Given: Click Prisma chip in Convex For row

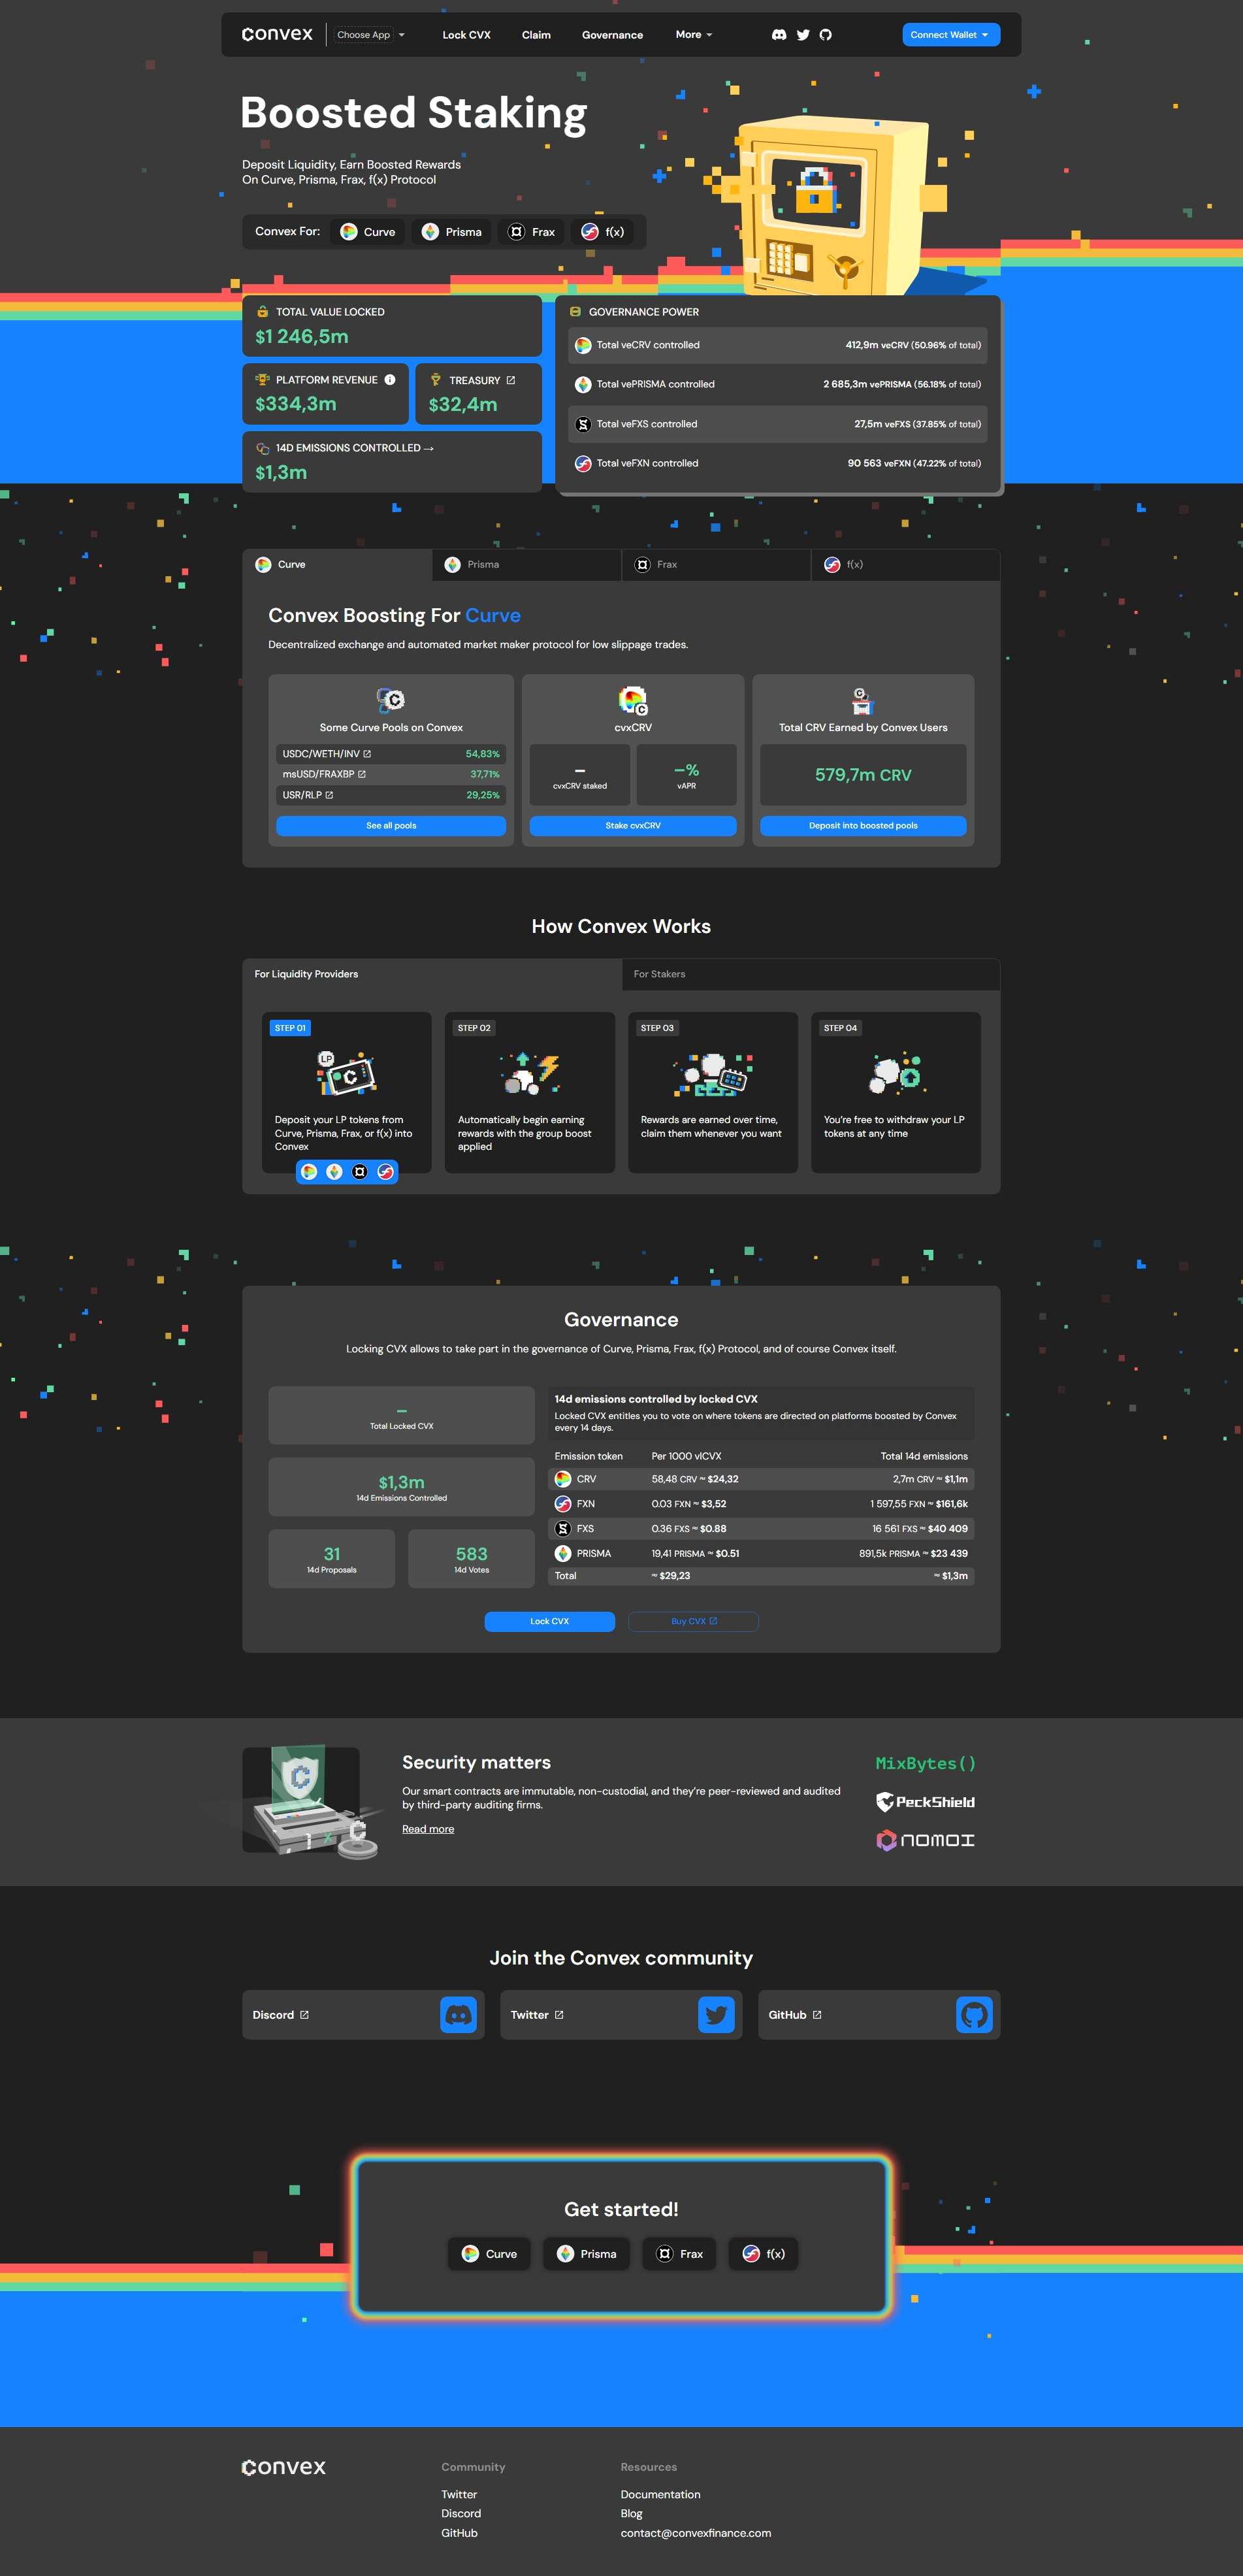Looking at the screenshot, I should 452,232.
